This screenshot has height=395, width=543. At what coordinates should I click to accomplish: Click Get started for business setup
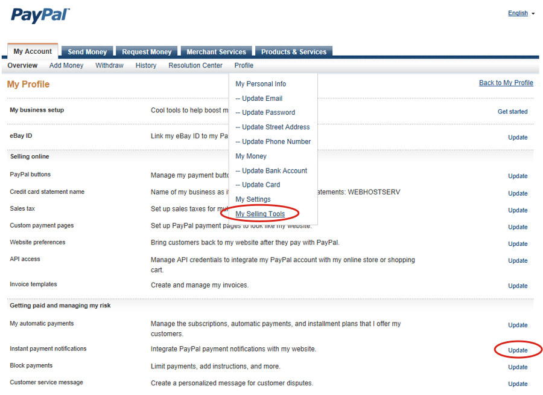click(x=512, y=112)
